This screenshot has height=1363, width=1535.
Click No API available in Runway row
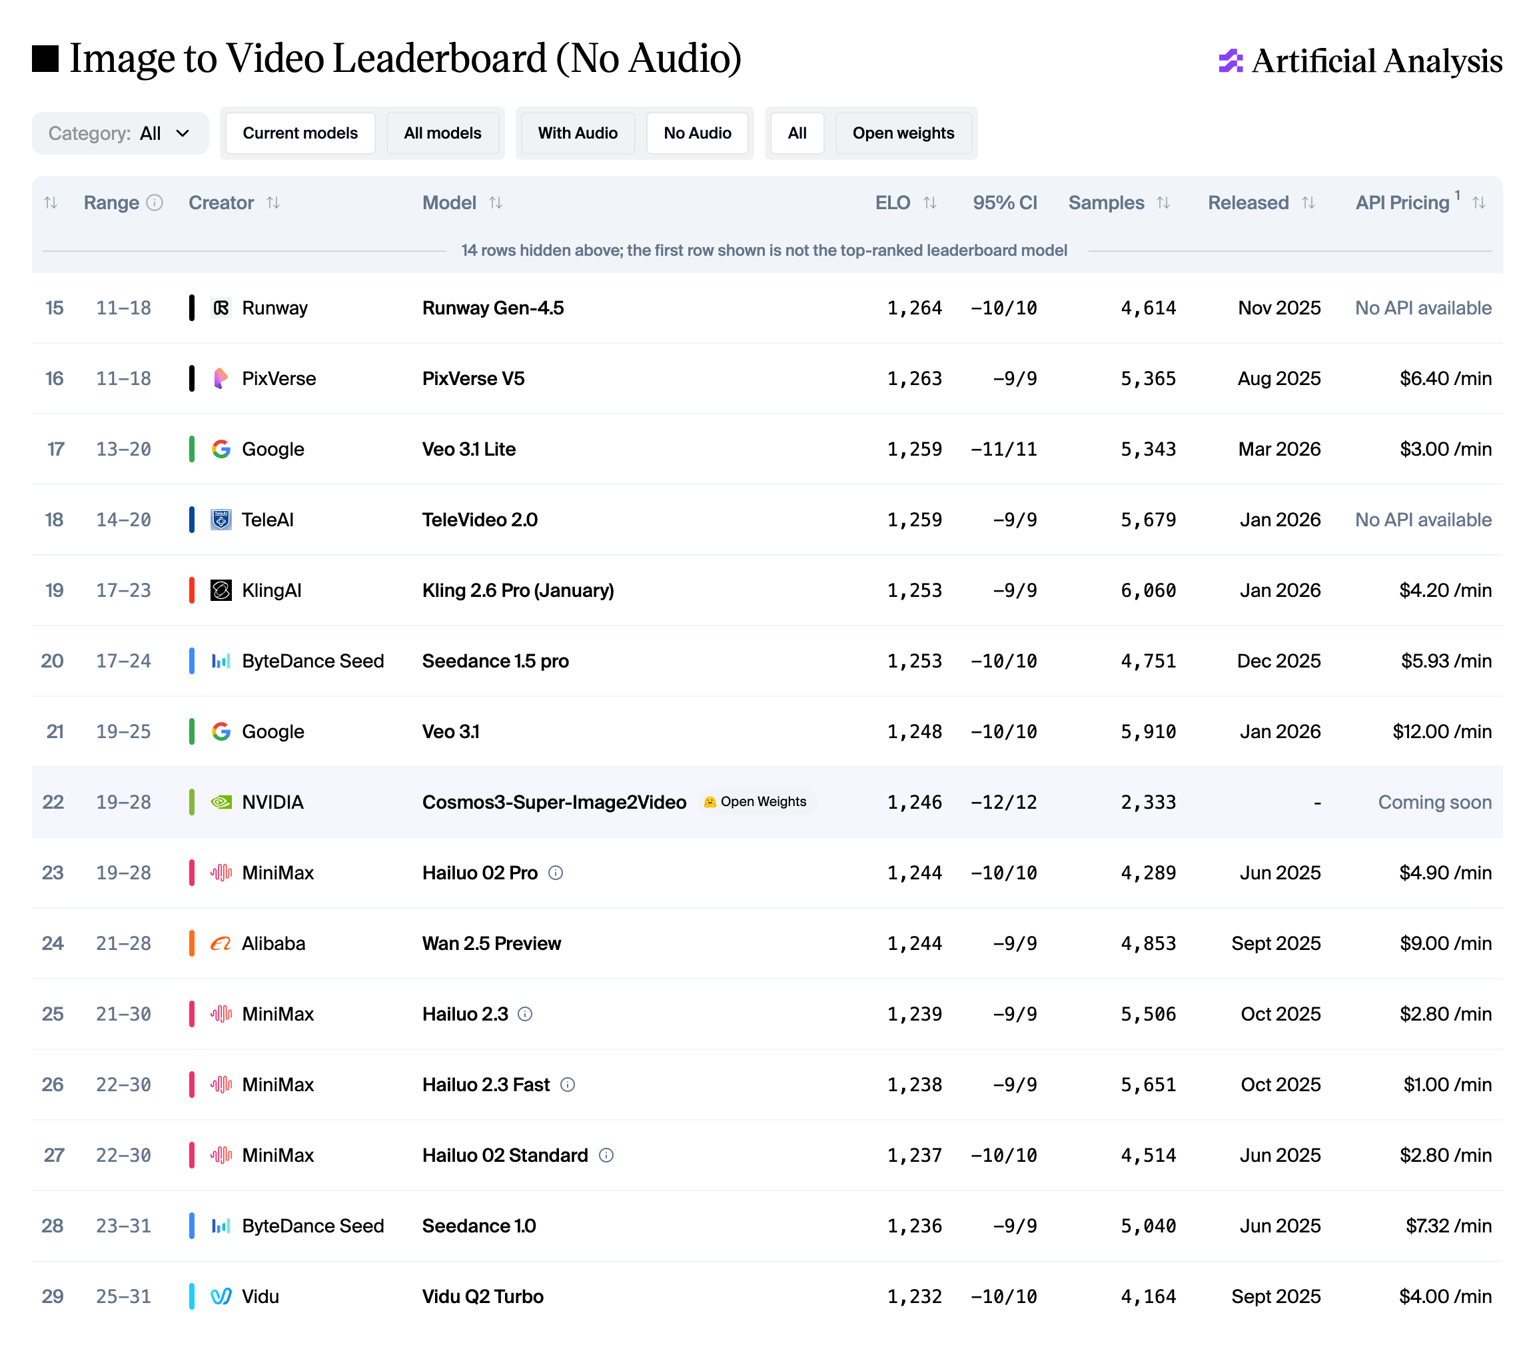click(1423, 308)
